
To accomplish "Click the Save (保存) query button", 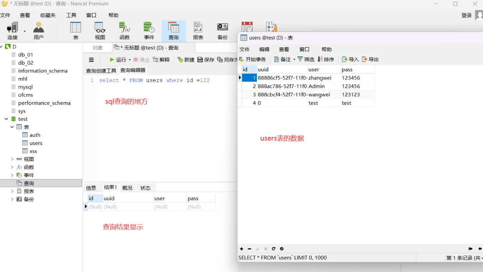I will point(206,60).
